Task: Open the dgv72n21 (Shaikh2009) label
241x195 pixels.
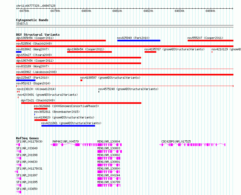Action: 38,100
